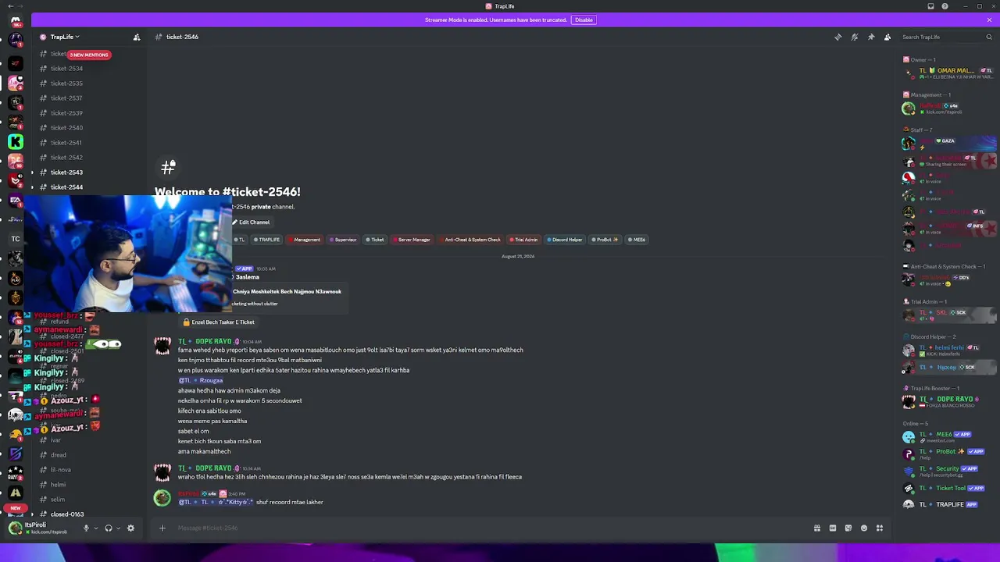Click the Server Manager role tag
The image size is (1000, 562).
tap(411, 240)
